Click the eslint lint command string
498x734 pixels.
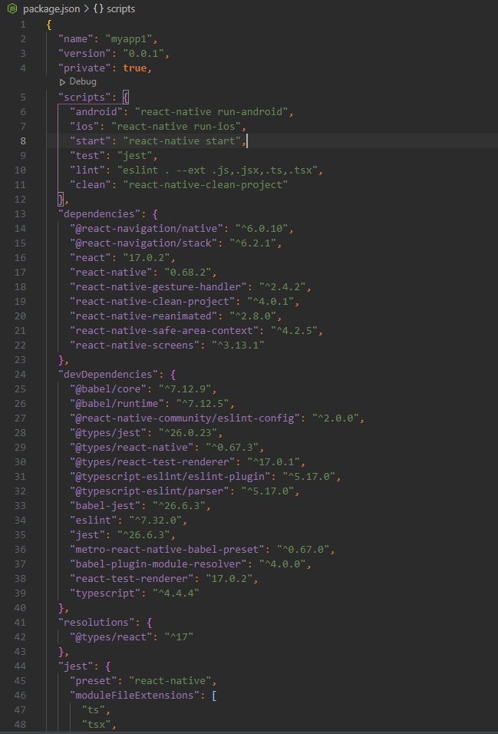click(x=216, y=170)
